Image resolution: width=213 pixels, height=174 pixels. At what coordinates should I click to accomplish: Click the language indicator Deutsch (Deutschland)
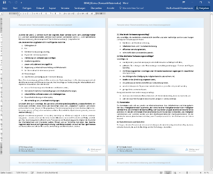click(38, 172)
